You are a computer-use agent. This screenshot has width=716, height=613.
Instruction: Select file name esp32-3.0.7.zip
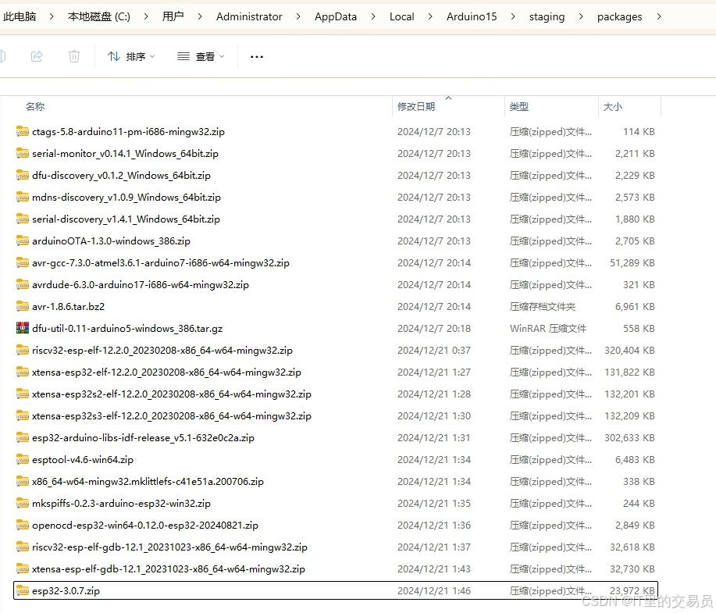(66, 590)
